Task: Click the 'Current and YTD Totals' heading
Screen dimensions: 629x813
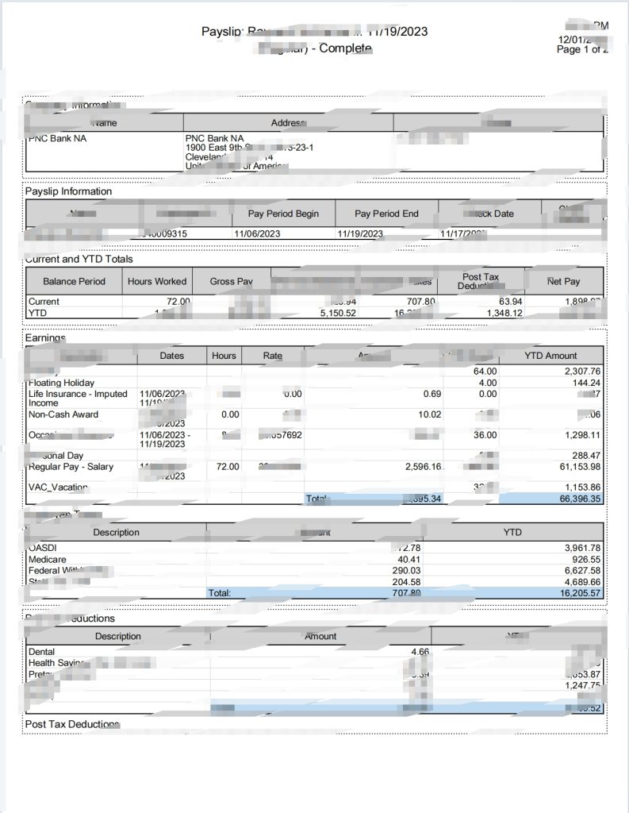Action: coord(79,259)
